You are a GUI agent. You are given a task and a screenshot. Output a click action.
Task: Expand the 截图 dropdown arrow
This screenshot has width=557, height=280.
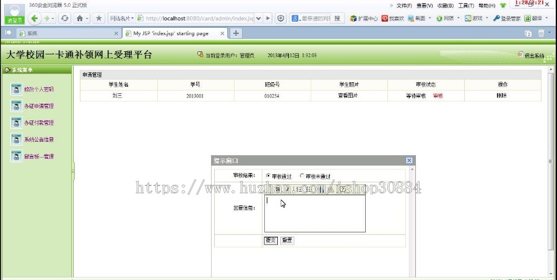pyautogui.click(x=430, y=18)
